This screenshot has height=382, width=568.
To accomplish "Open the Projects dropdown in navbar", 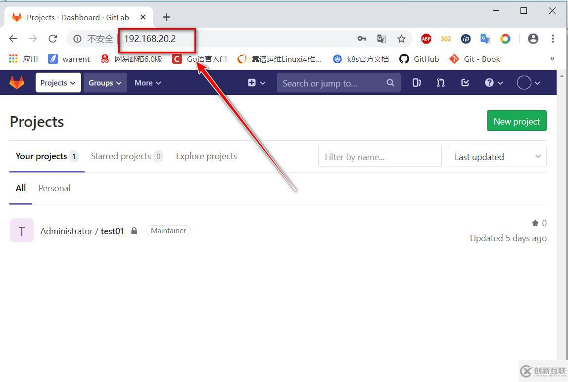I will point(58,83).
